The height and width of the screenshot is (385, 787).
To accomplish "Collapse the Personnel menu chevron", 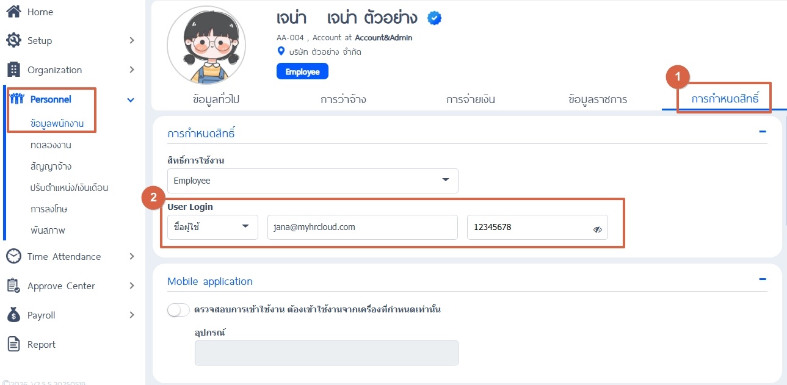I will (x=131, y=99).
